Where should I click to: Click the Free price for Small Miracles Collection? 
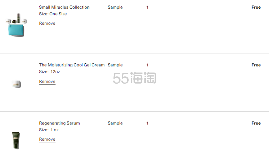coord(256,7)
